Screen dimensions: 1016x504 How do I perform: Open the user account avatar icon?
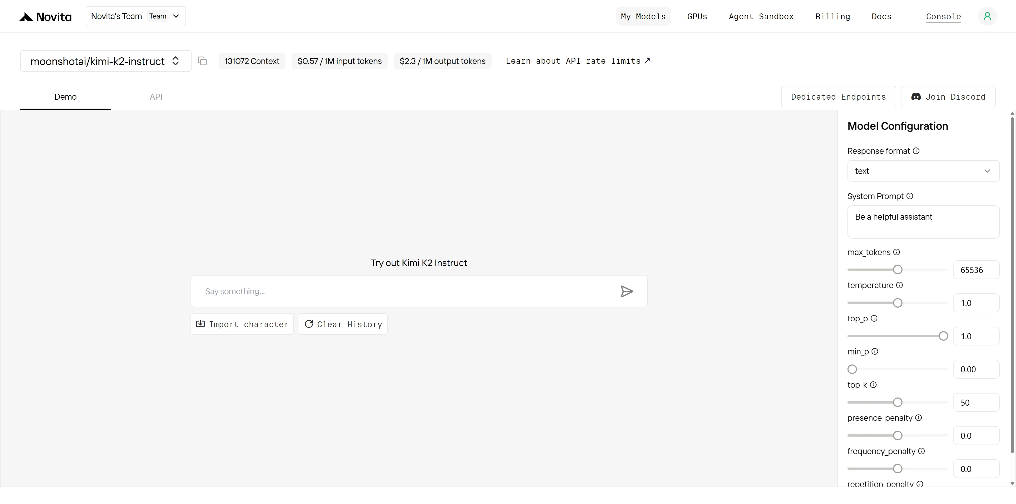pos(987,16)
